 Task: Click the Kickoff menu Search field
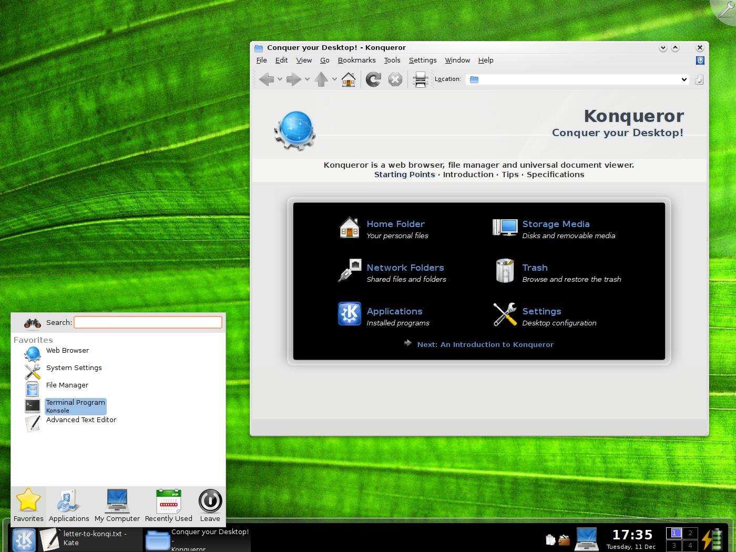148,322
